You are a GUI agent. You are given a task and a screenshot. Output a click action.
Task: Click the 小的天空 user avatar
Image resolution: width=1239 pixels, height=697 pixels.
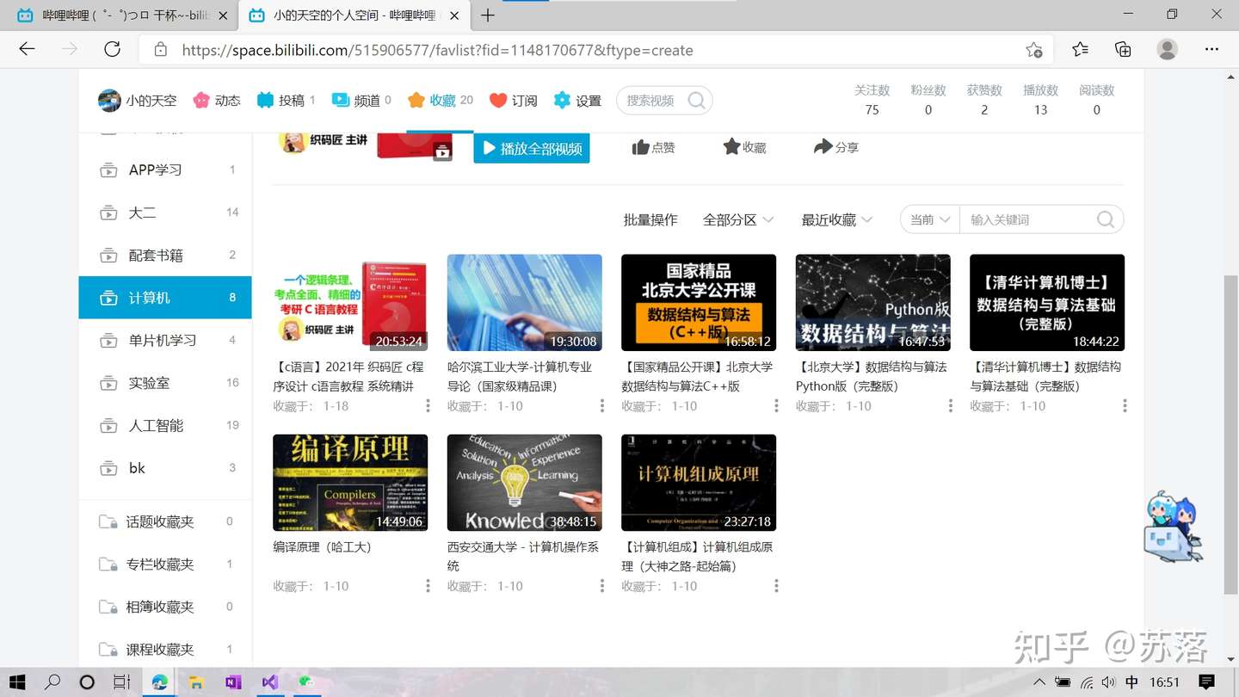click(x=109, y=101)
